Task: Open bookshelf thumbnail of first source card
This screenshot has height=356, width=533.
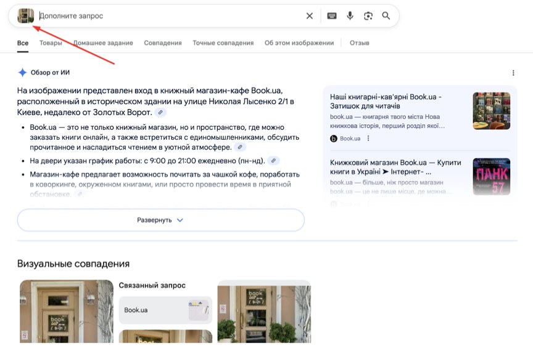Action: (492, 111)
